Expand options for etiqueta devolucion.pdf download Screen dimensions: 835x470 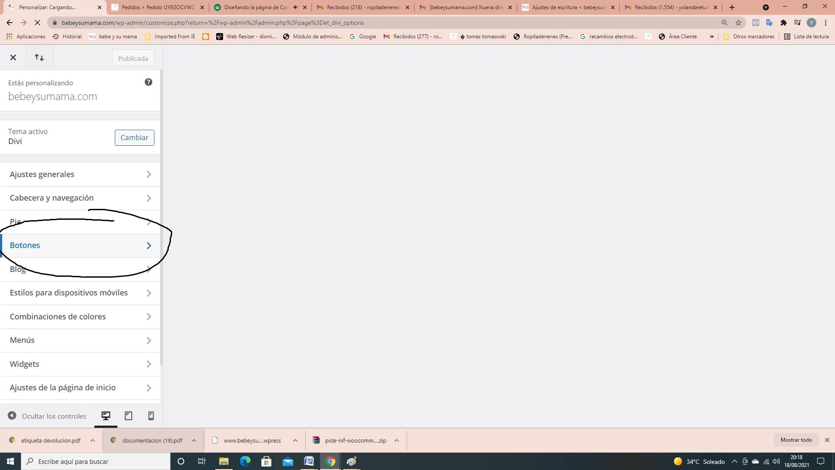tap(93, 440)
